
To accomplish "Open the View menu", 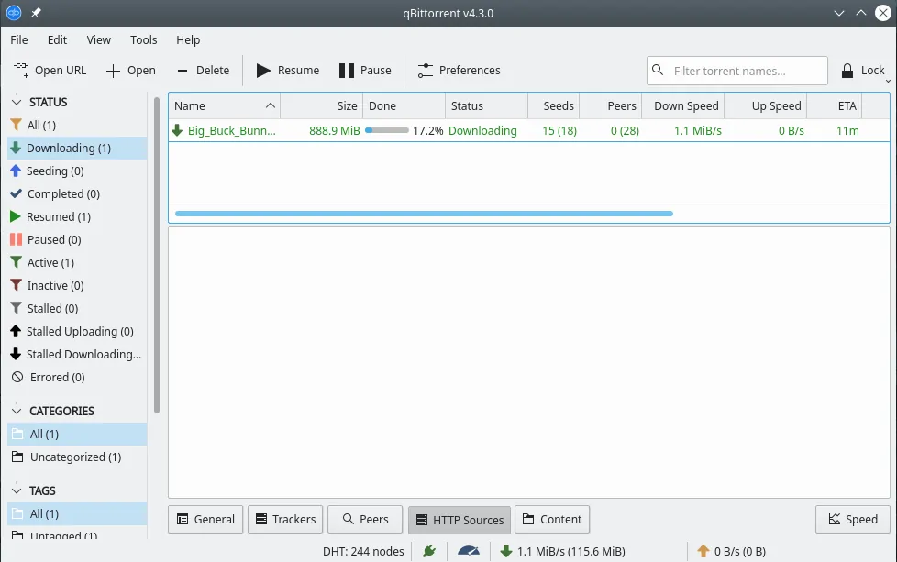I will (x=98, y=40).
